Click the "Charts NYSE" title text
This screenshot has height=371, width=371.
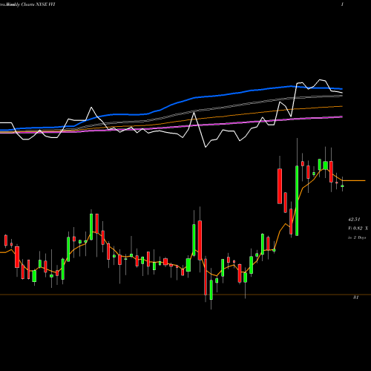[x=34, y=4]
